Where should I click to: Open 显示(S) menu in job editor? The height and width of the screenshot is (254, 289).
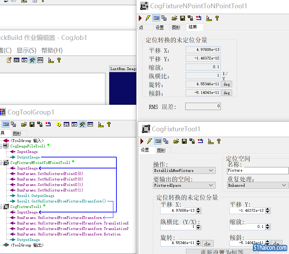[27, 50]
